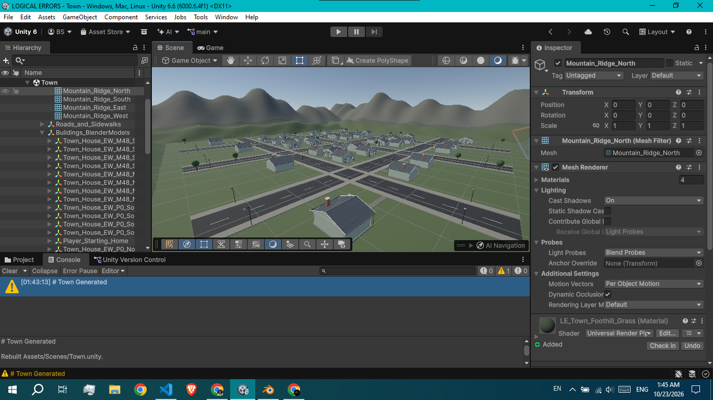Viewport: 713px width, 400px height.
Task: Click the Position X input field
Action: pos(623,105)
